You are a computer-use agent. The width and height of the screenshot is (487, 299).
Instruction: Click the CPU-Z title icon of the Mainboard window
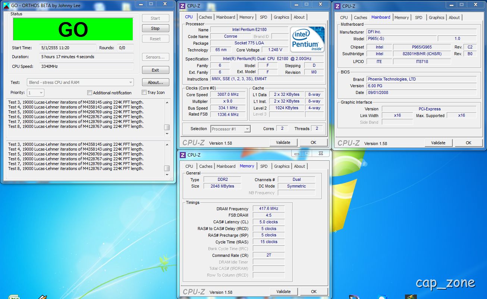pos(337,6)
